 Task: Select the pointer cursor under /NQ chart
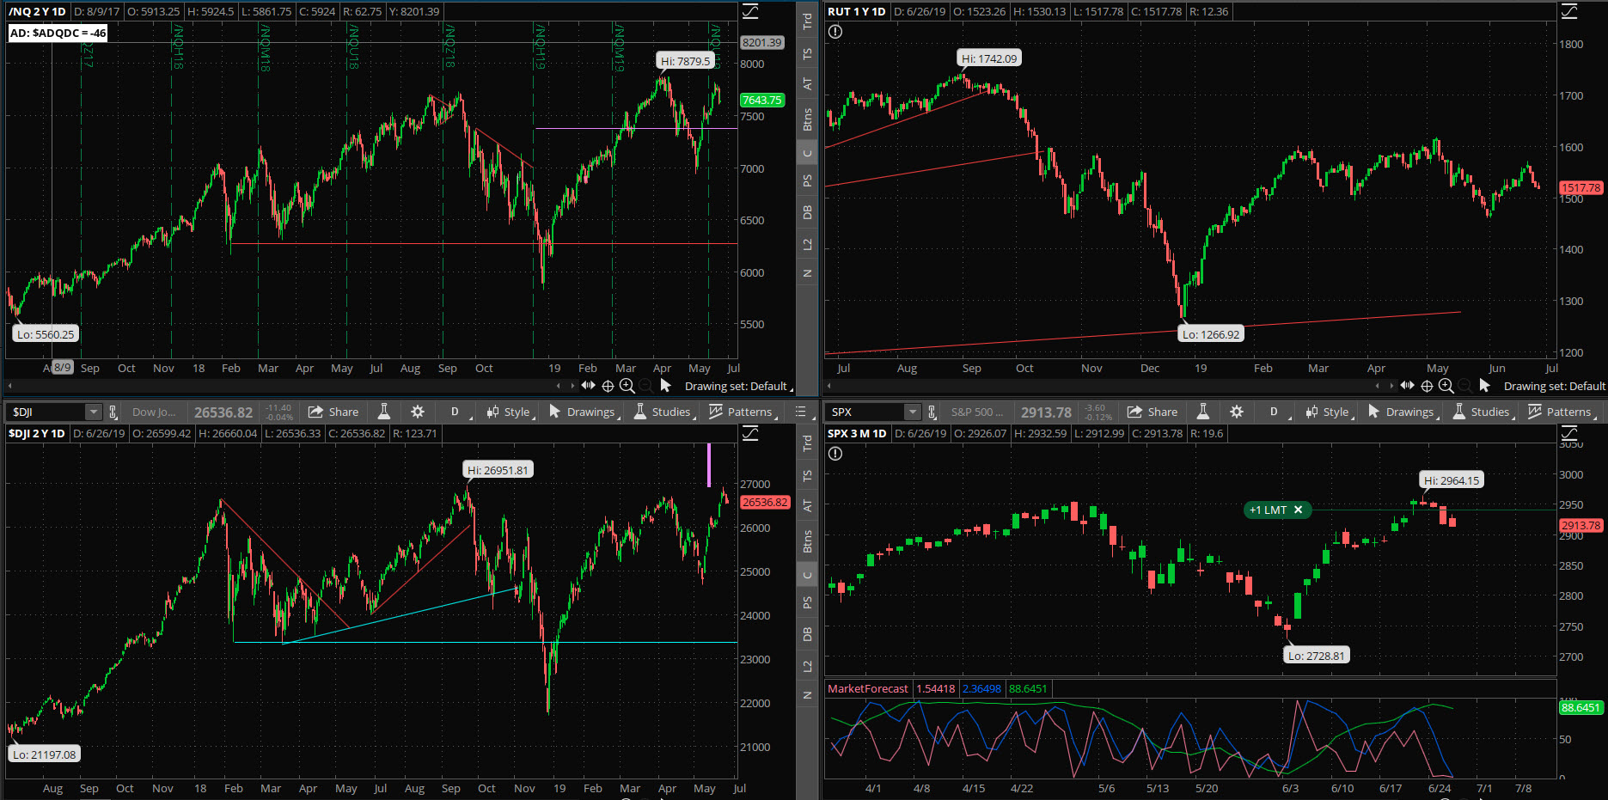pyautogui.click(x=665, y=386)
